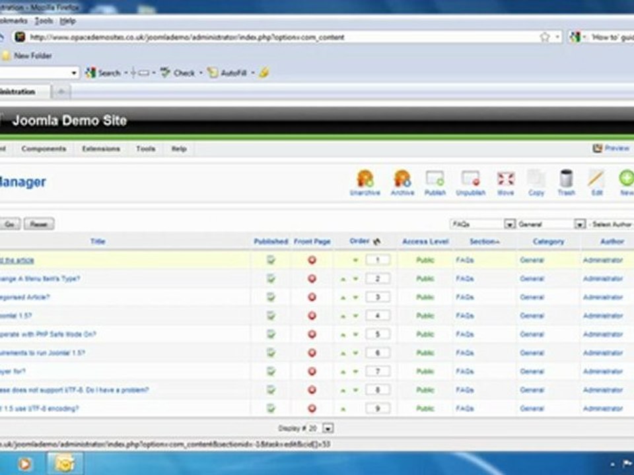Move the order 1 article down
The height and width of the screenshot is (475, 634).
(355, 260)
